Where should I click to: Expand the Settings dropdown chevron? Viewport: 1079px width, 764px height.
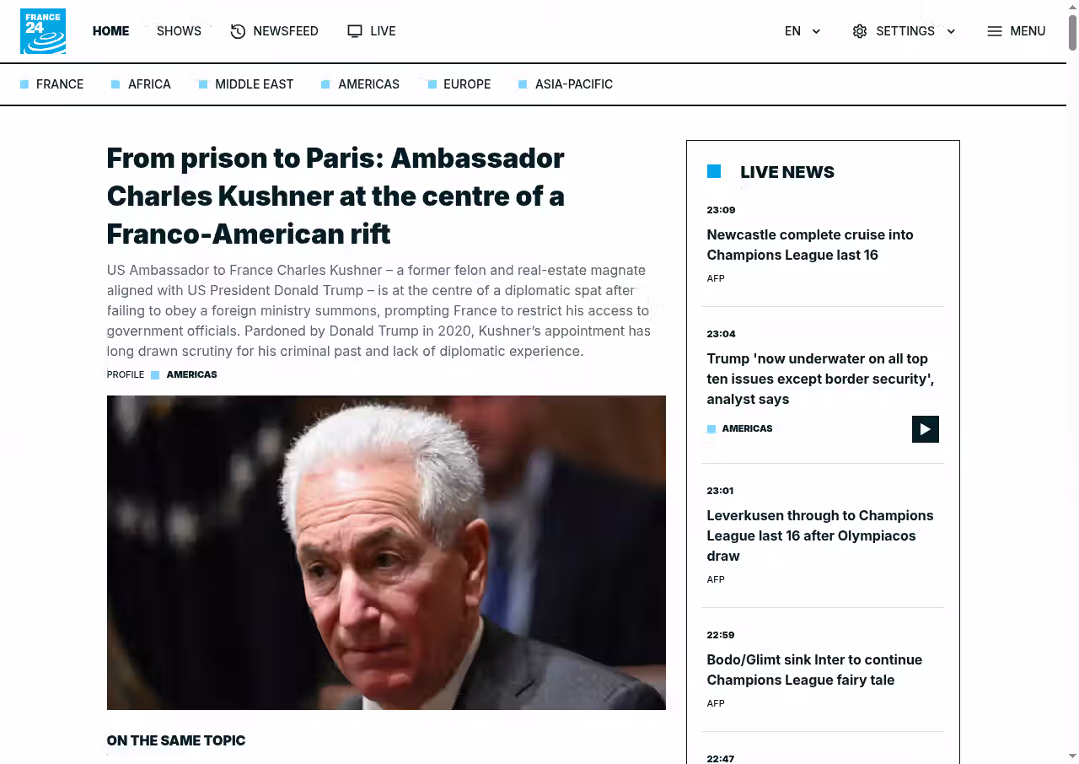[x=951, y=31]
